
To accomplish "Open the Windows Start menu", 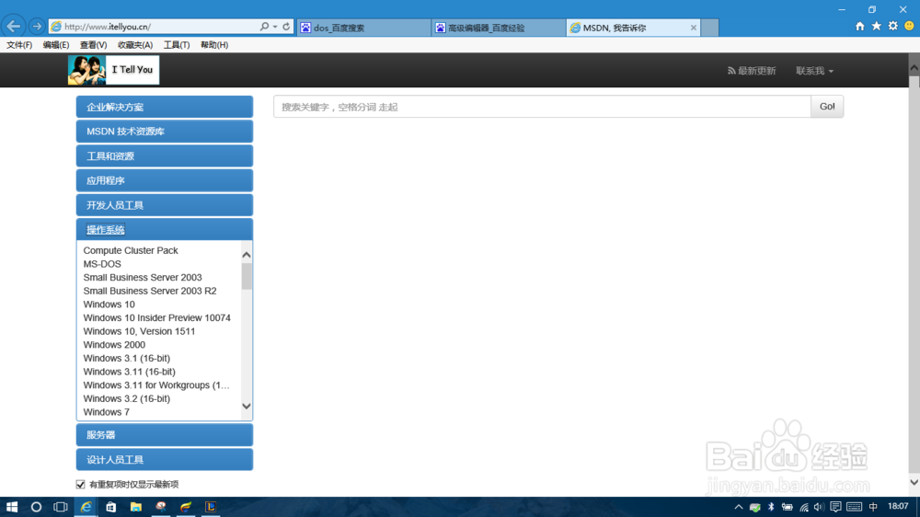I will coord(12,507).
